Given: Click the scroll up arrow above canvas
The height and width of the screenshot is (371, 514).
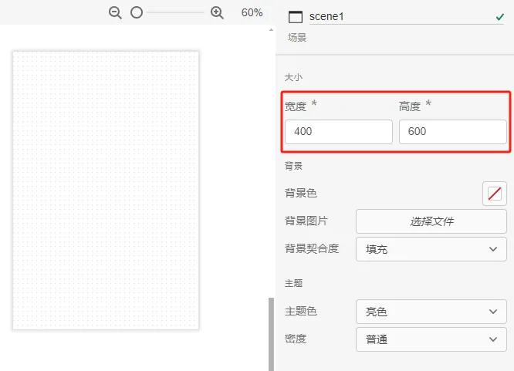Looking at the screenshot, I should (271, 30).
